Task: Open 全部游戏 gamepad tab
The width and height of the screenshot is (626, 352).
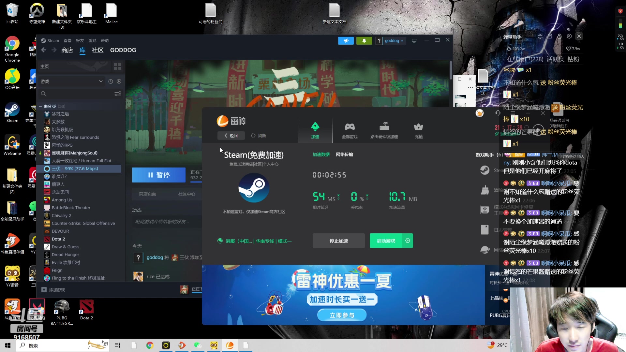Action: [x=350, y=130]
